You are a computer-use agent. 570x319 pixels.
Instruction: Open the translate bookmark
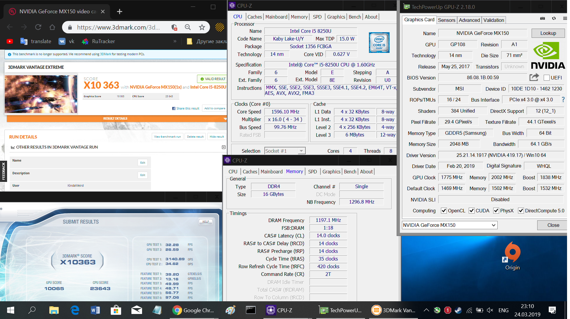click(36, 41)
